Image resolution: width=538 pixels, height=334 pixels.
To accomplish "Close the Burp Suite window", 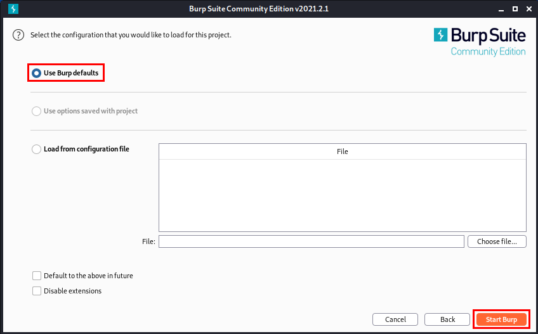I will (x=528, y=9).
